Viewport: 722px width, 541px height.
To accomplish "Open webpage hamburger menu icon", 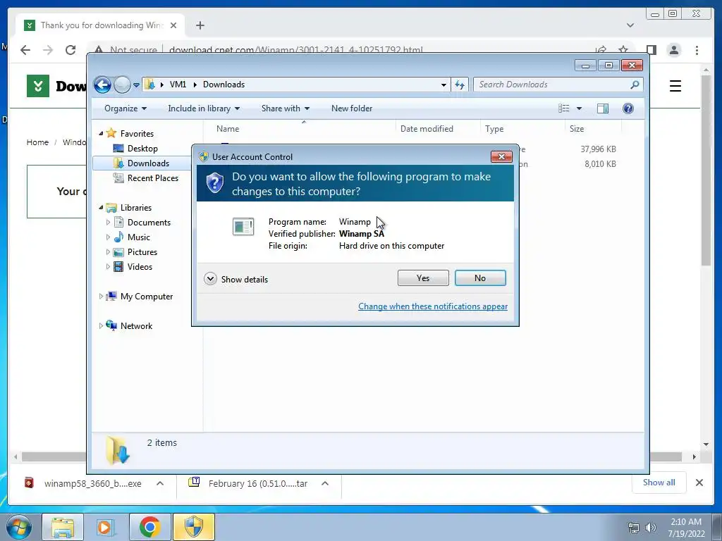I will click(675, 86).
